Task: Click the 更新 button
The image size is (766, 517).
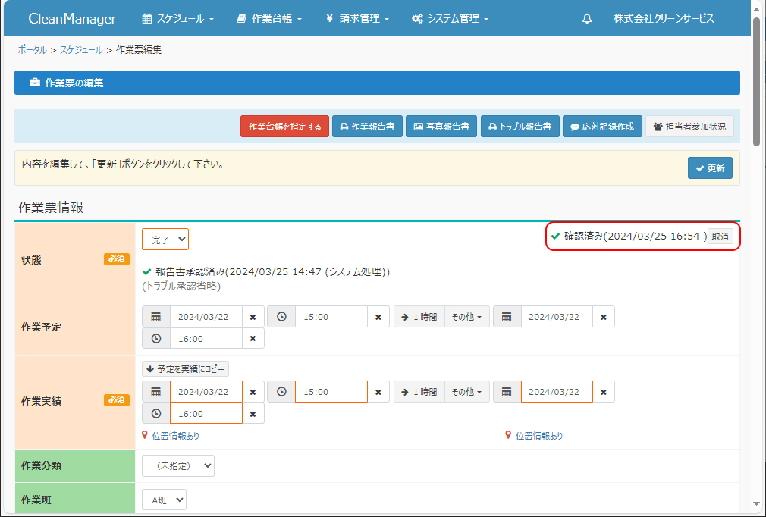Action: (710, 168)
